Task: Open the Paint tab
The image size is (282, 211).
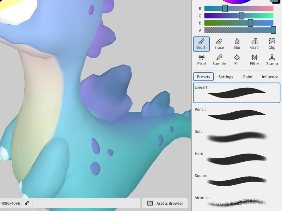Action: (x=248, y=77)
